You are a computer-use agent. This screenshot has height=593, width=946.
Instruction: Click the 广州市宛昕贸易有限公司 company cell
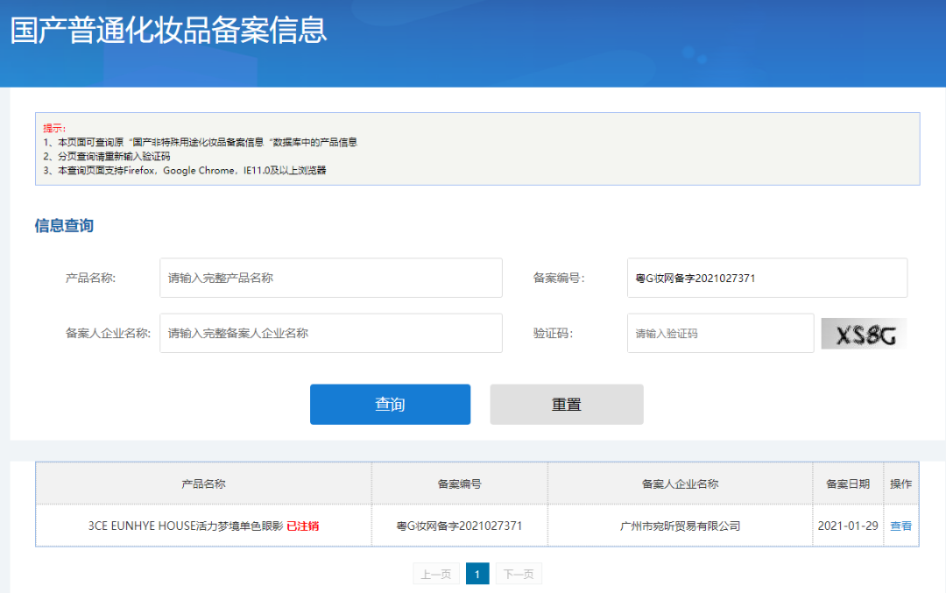[680, 526]
